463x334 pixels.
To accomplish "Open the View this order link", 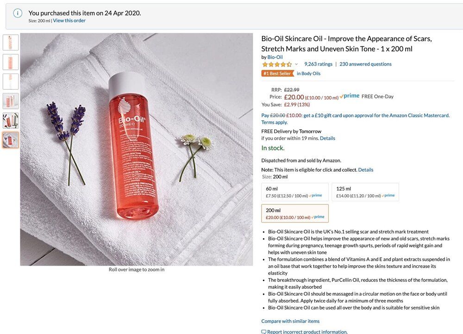I will click(x=69, y=21).
